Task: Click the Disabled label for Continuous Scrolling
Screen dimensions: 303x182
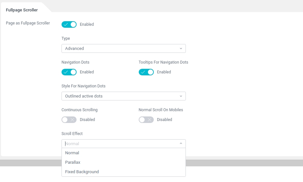Action: coord(87,120)
